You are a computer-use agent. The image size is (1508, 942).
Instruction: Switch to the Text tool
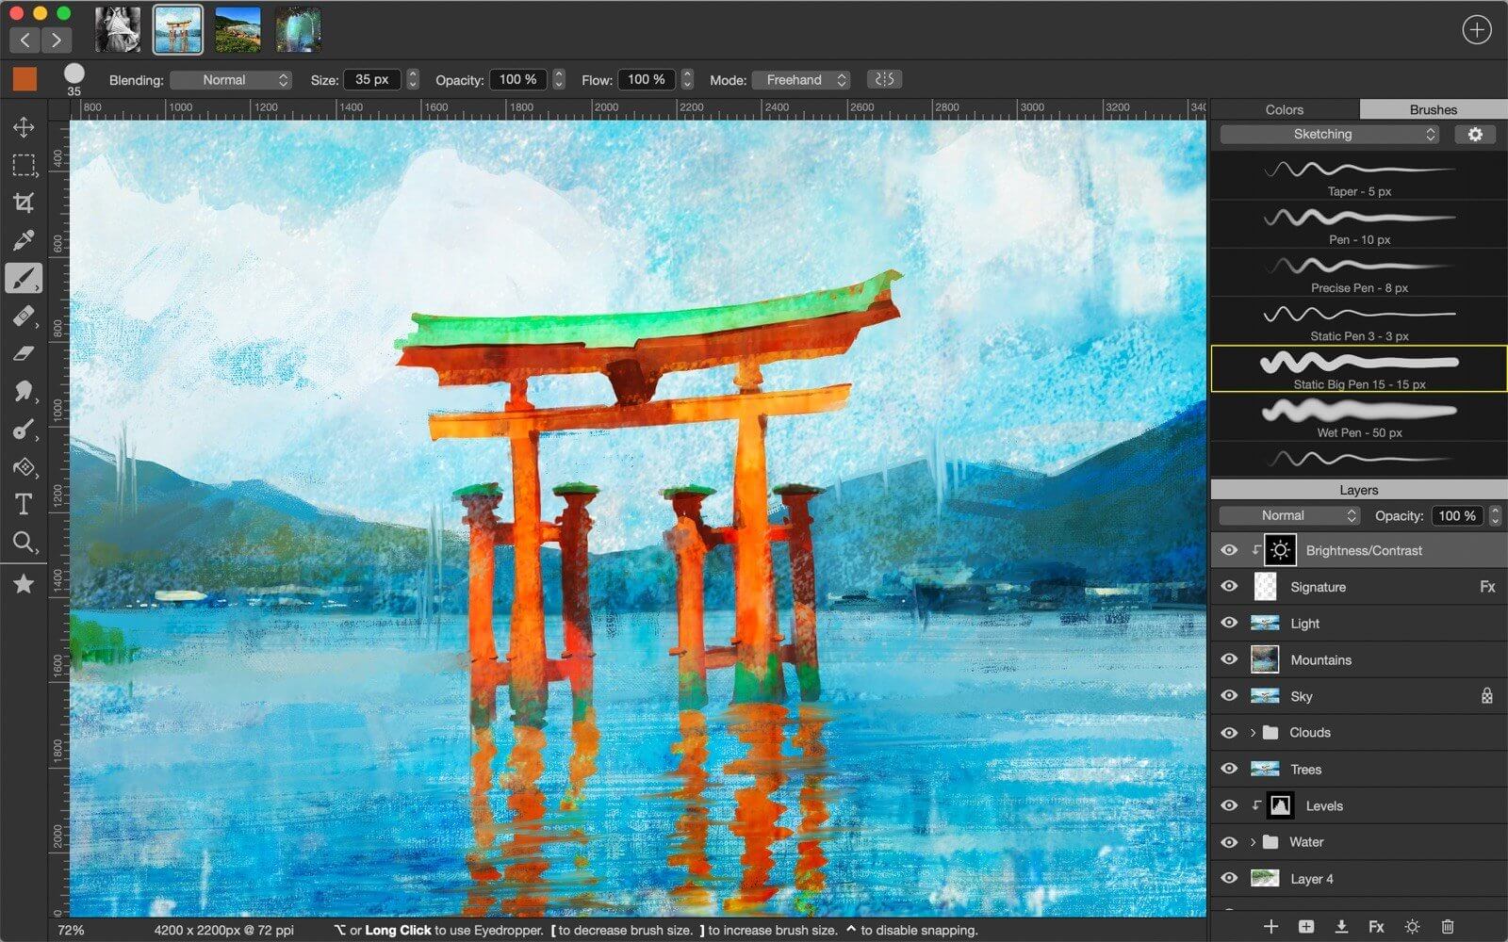(x=24, y=504)
